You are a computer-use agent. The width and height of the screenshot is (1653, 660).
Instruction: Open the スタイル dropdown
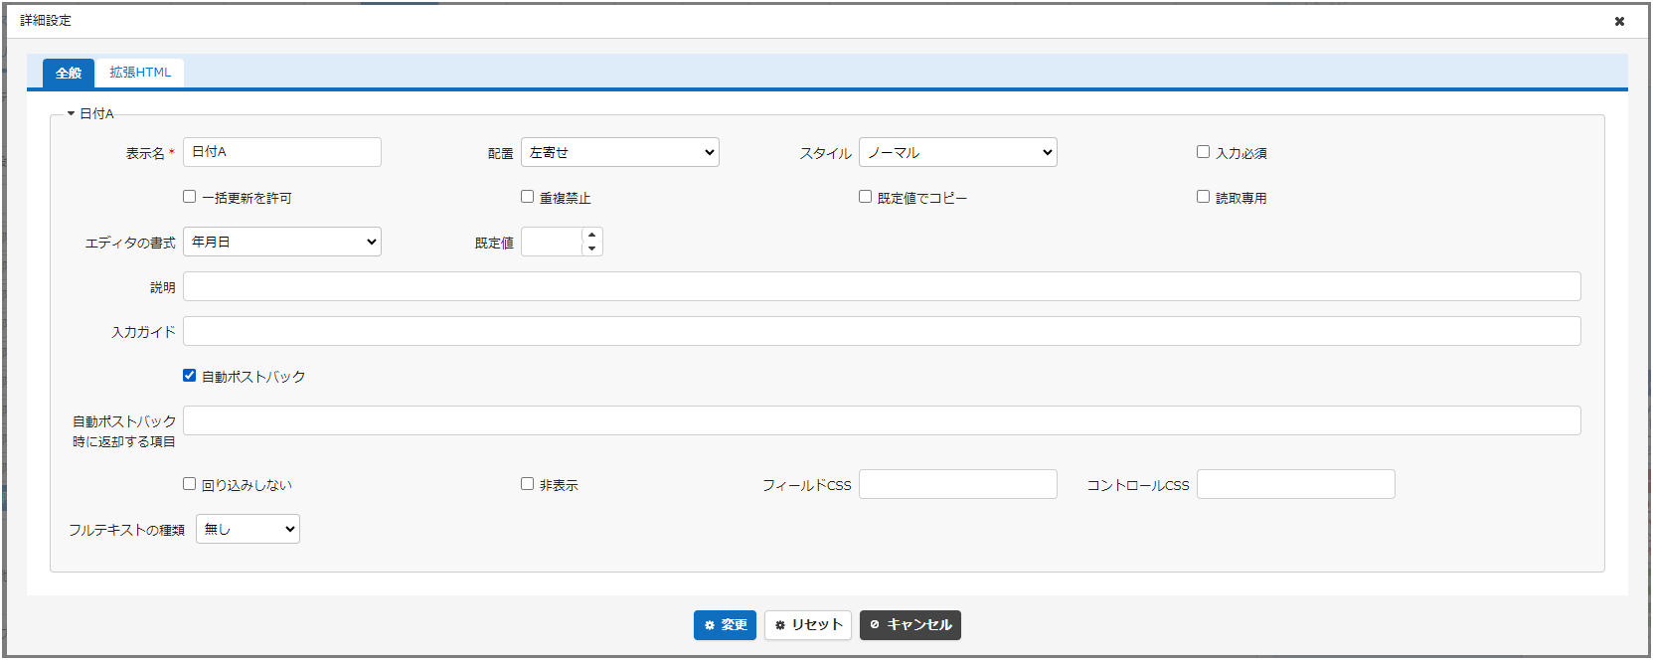(x=958, y=152)
